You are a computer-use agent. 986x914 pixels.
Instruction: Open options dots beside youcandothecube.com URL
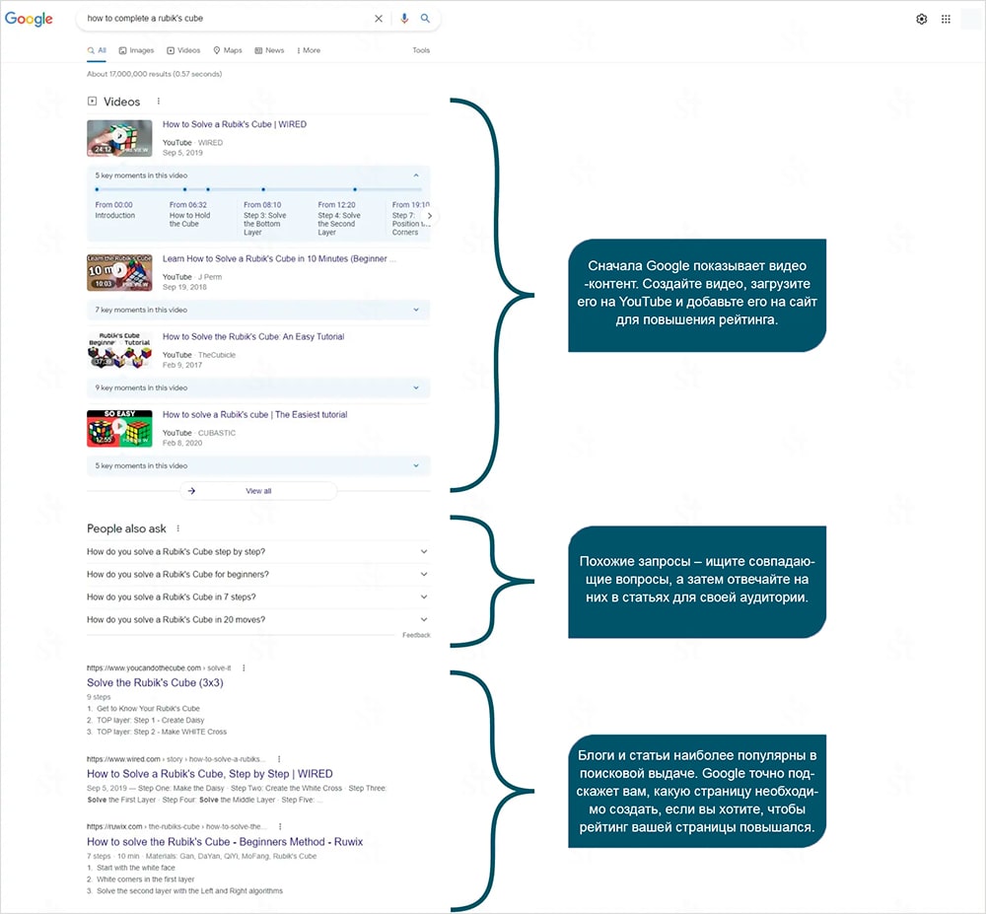[244, 668]
